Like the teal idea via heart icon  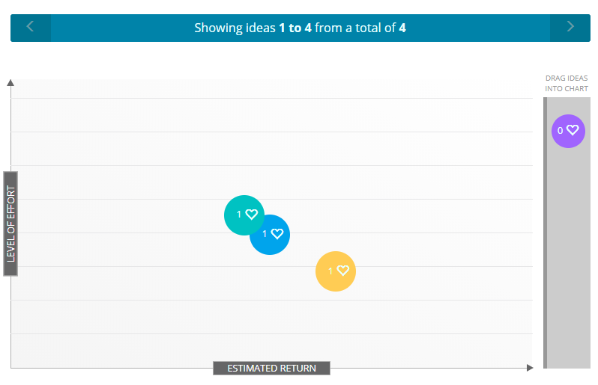(252, 215)
